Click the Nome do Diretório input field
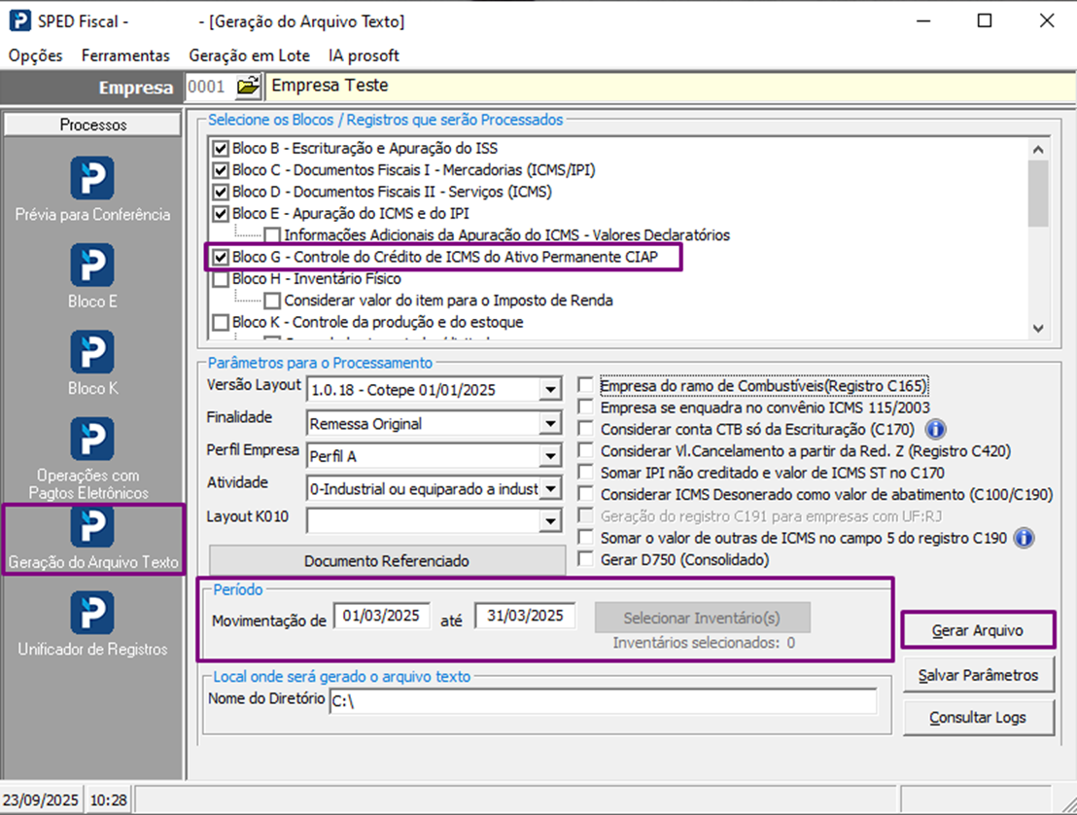The height and width of the screenshot is (815, 1077). click(602, 700)
